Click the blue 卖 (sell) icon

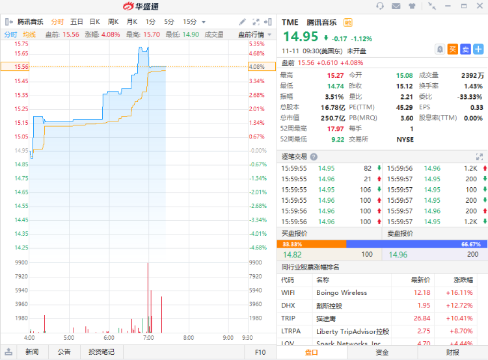tap(465, 49)
